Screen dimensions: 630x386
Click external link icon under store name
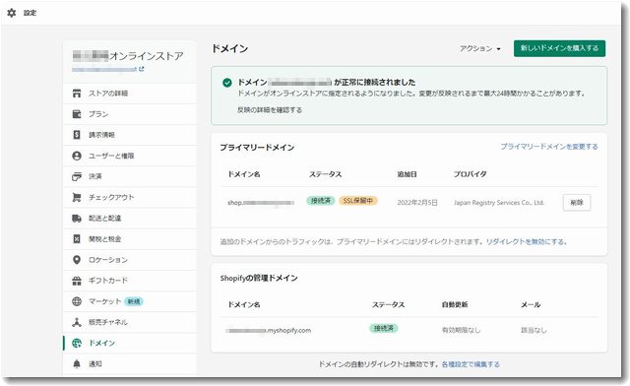pos(141,69)
